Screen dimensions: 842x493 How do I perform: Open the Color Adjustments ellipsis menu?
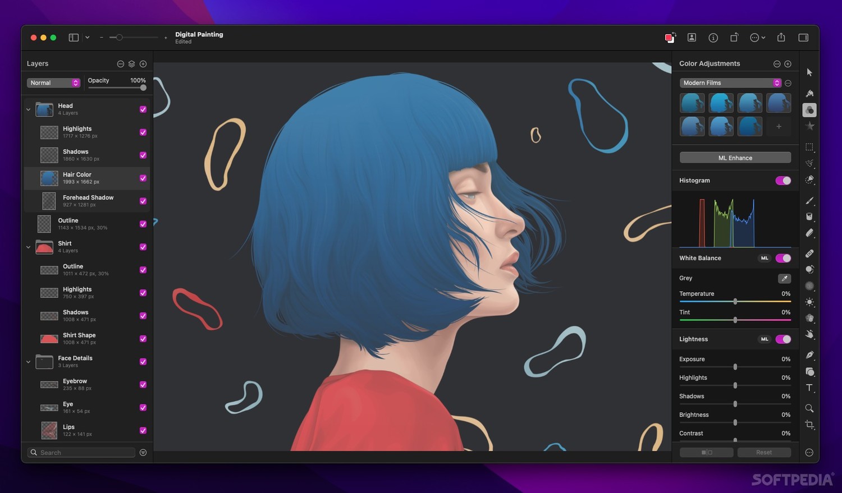click(777, 64)
